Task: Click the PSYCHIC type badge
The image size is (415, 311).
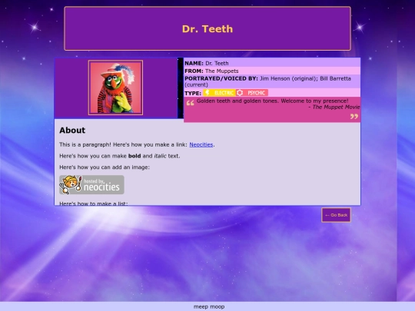Action: click(252, 93)
